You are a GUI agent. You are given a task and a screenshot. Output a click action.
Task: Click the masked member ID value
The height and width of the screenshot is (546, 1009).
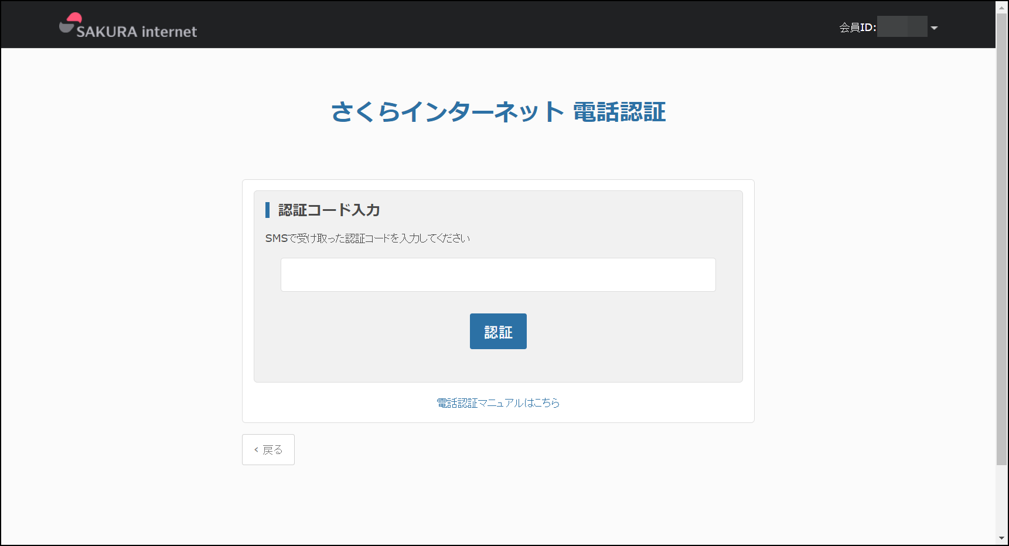pyautogui.click(x=902, y=27)
